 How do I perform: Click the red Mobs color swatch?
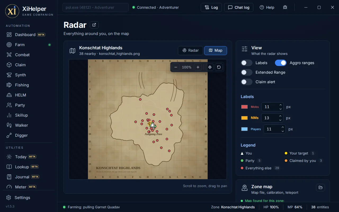(244, 107)
